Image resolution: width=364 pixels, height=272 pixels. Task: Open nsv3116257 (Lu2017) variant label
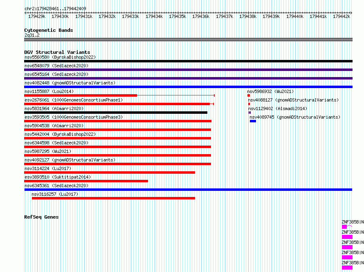click(55, 194)
